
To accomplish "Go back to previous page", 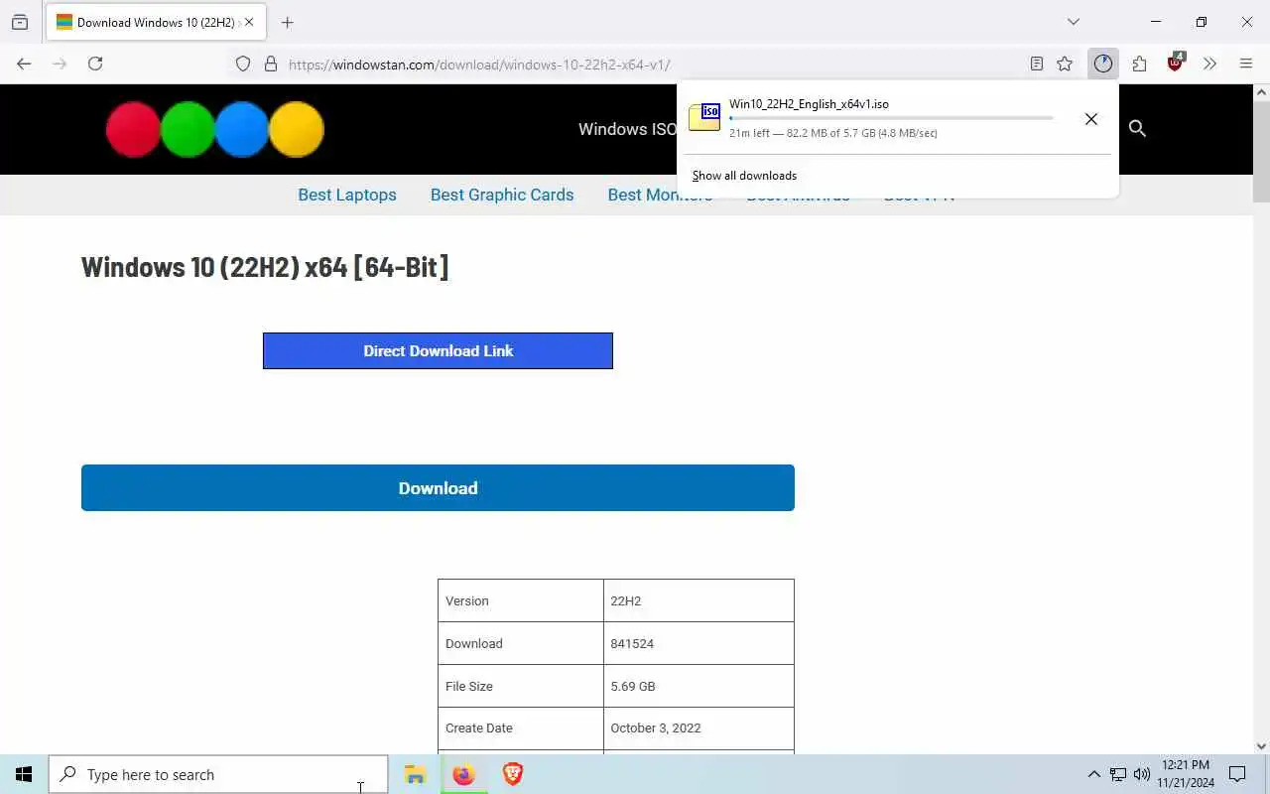I will [x=24, y=64].
